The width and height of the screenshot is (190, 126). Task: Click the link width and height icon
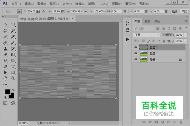click(x=86, y=12)
